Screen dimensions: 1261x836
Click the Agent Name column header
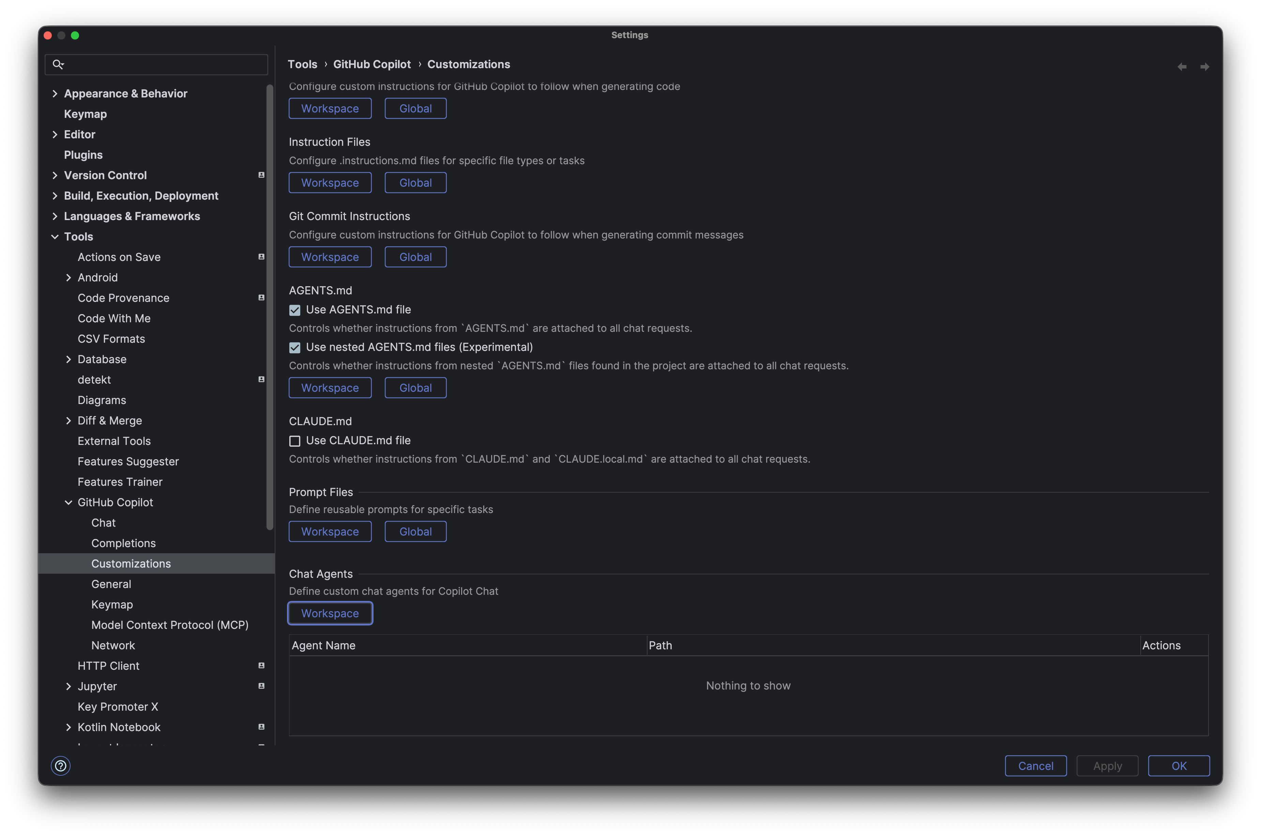click(468, 645)
